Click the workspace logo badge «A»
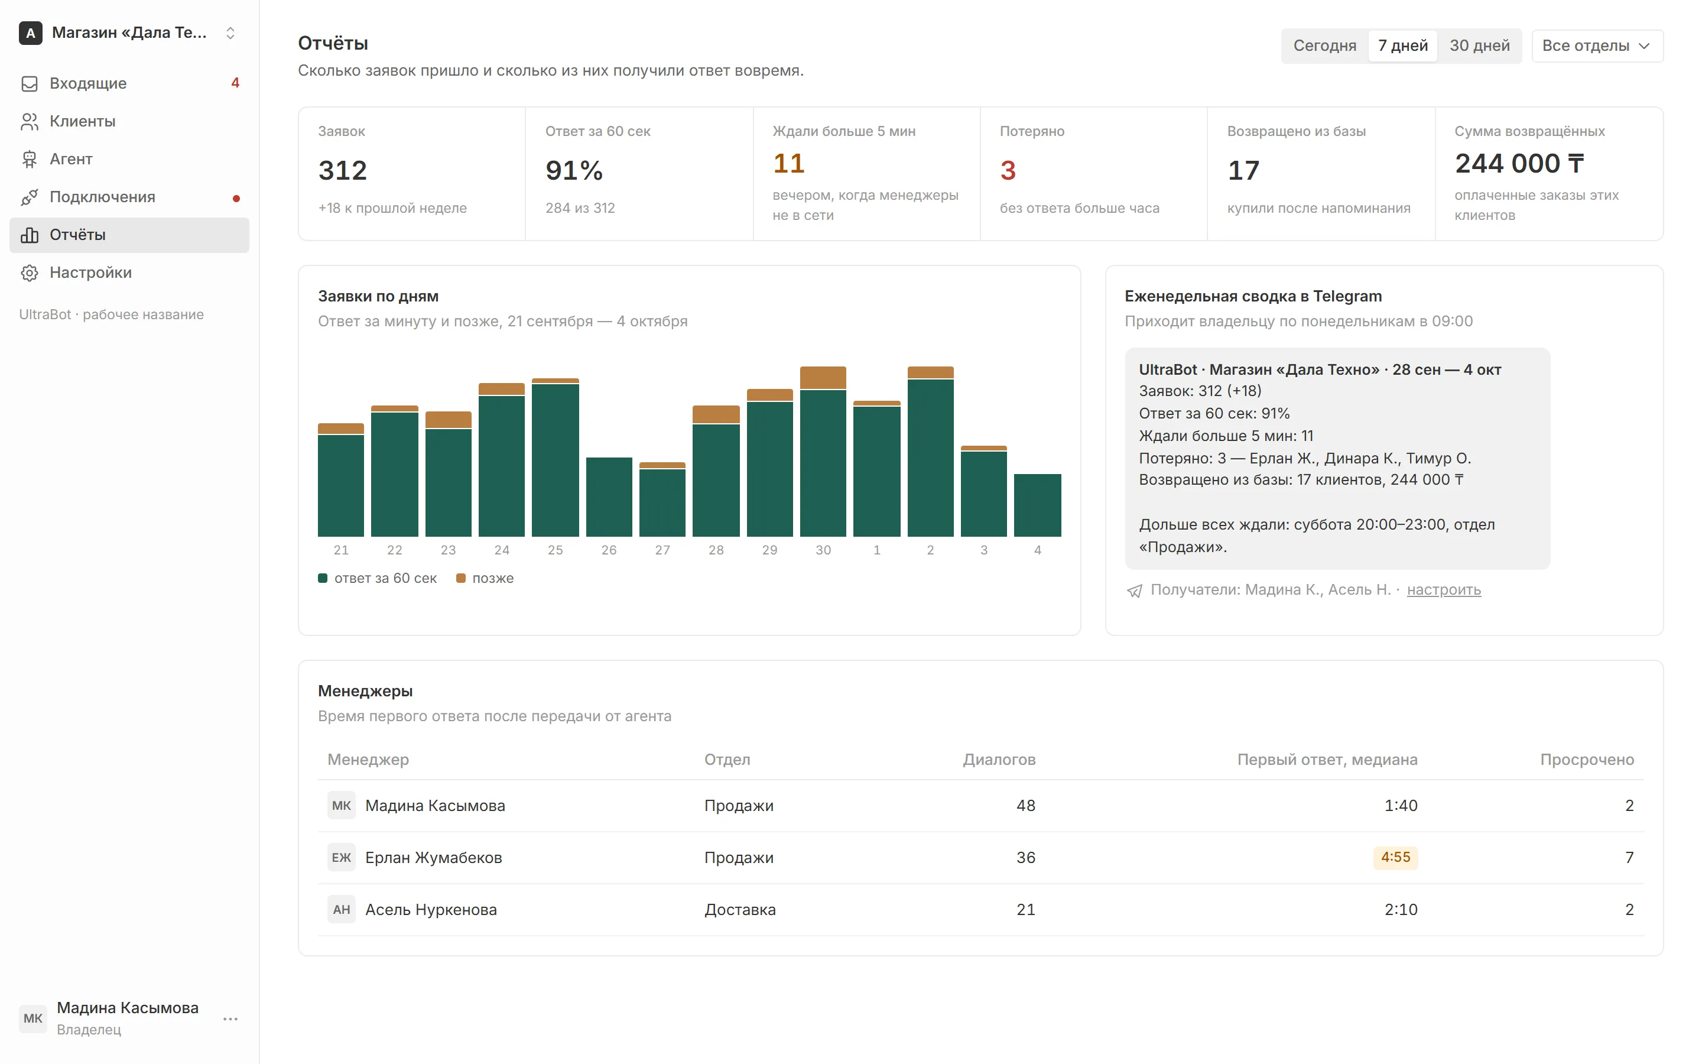Viewport: 1702px width, 1064px height. [30, 33]
